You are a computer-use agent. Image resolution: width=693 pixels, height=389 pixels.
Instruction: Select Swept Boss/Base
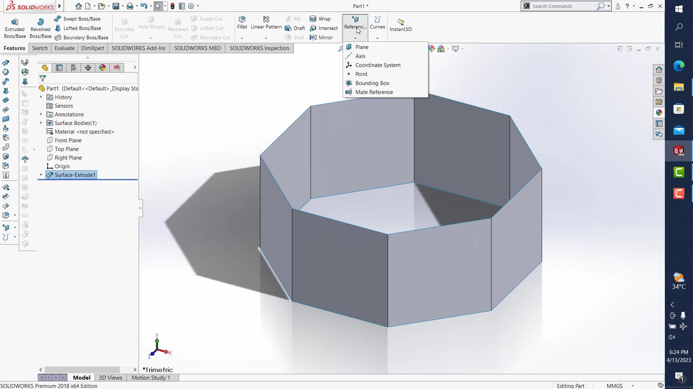78,19
